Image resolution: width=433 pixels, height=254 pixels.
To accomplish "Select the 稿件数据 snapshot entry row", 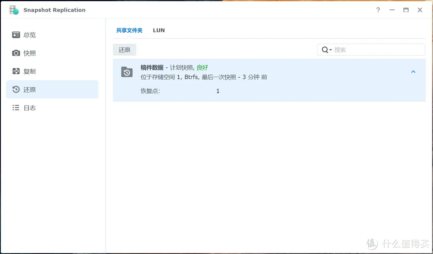I will (269, 72).
